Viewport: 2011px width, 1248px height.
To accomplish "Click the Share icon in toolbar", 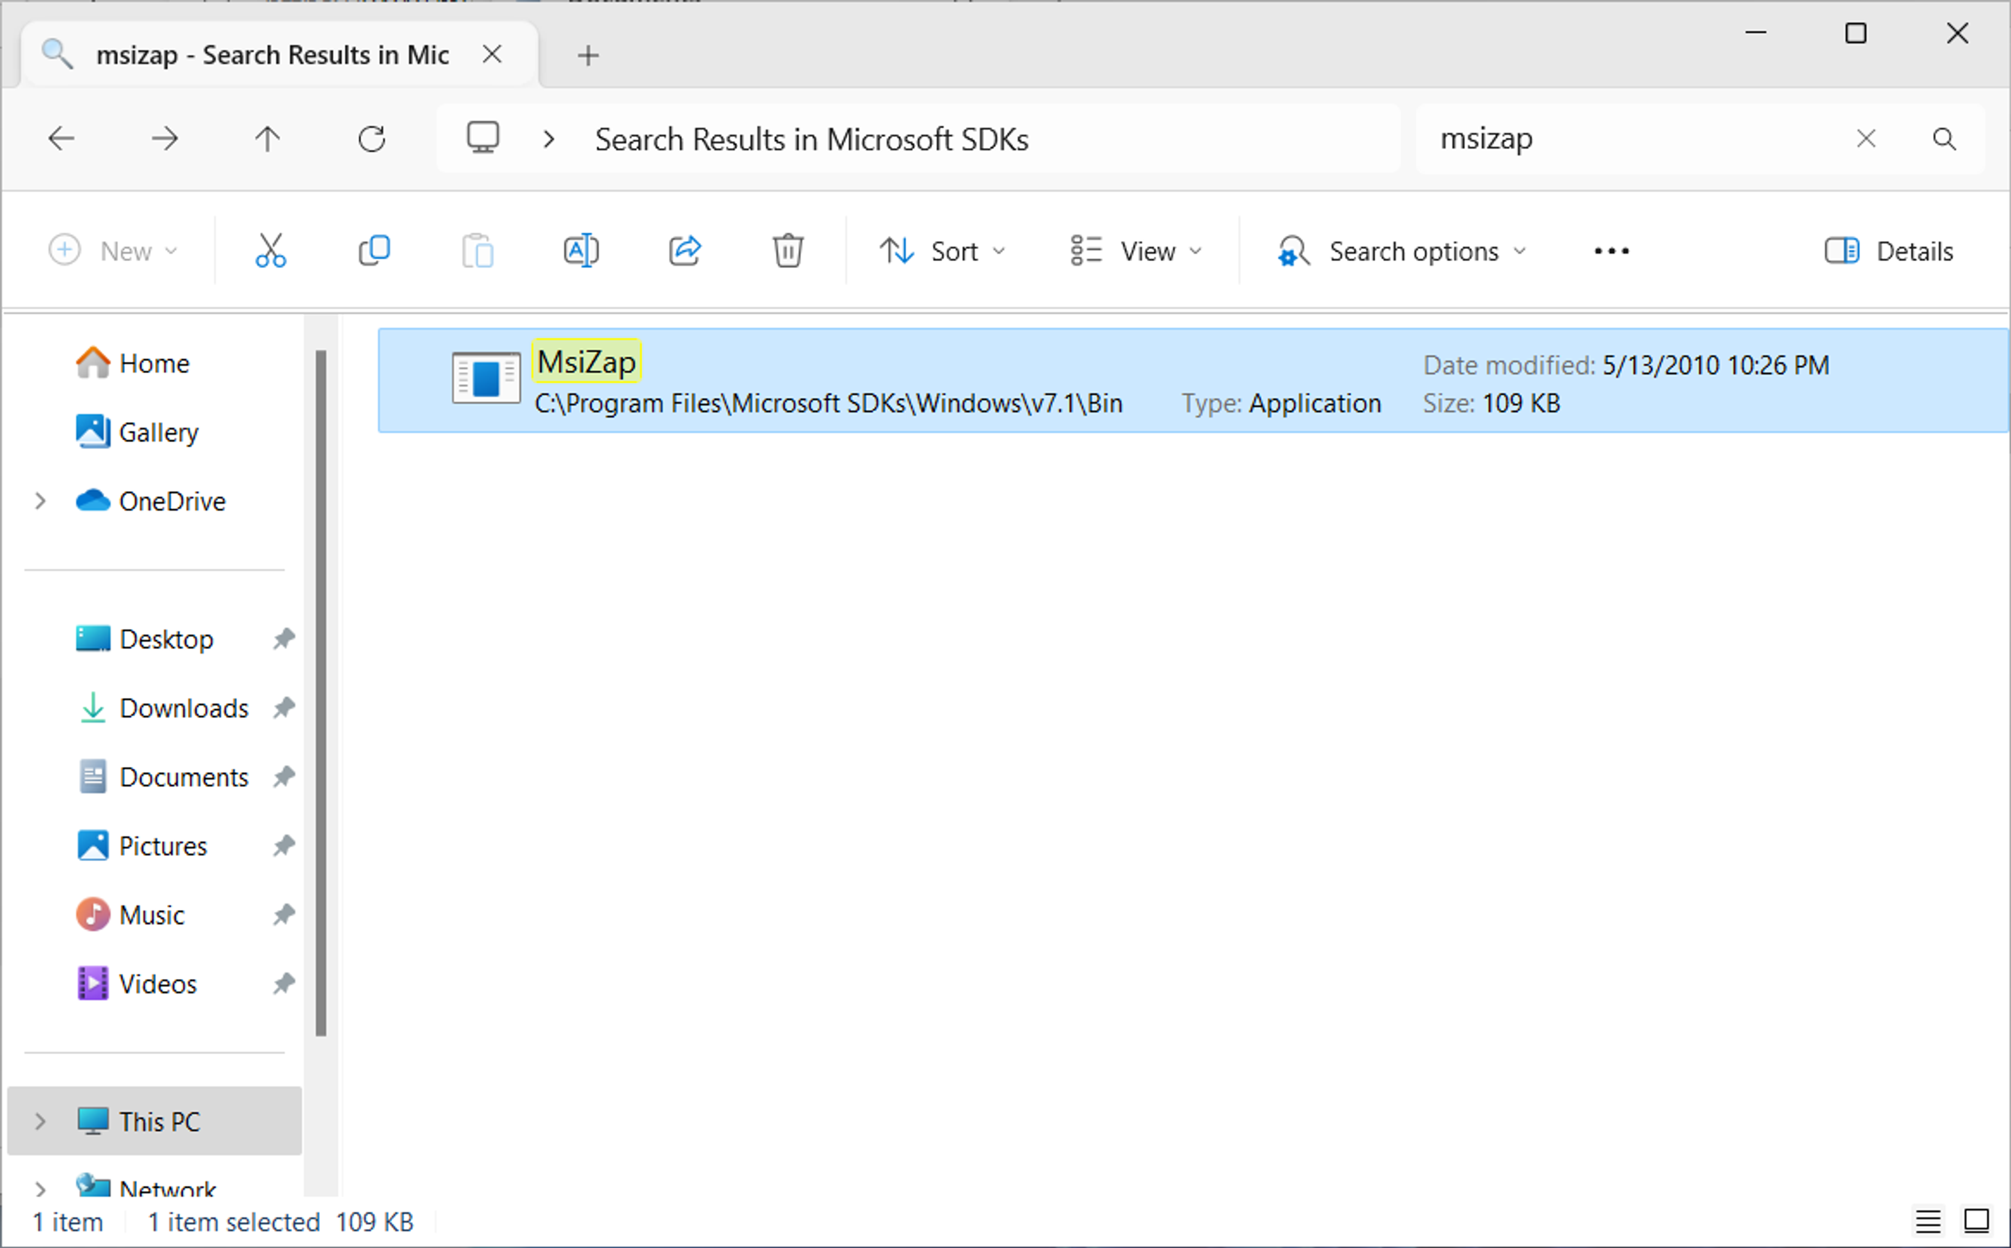I will [x=684, y=250].
